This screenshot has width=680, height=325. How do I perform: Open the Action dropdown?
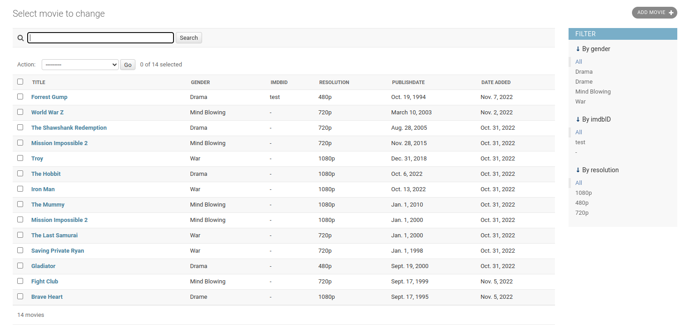[x=80, y=65]
